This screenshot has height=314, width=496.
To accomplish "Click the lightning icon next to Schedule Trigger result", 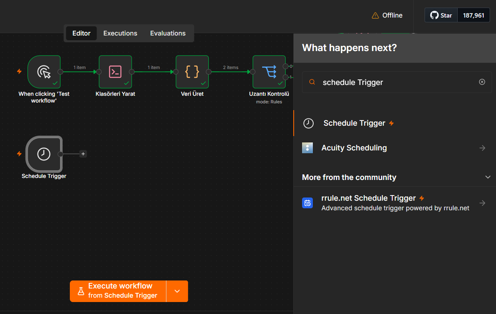I will click(x=391, y=123).
